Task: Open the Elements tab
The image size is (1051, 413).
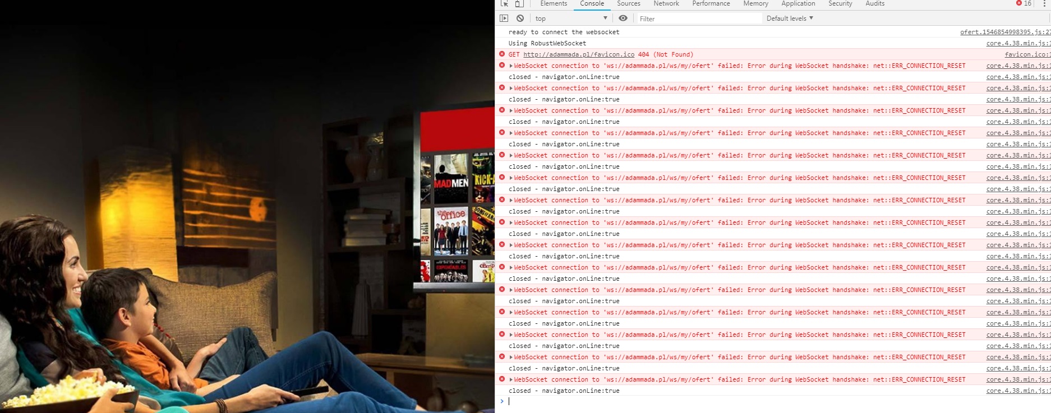Action: [554, 3]
